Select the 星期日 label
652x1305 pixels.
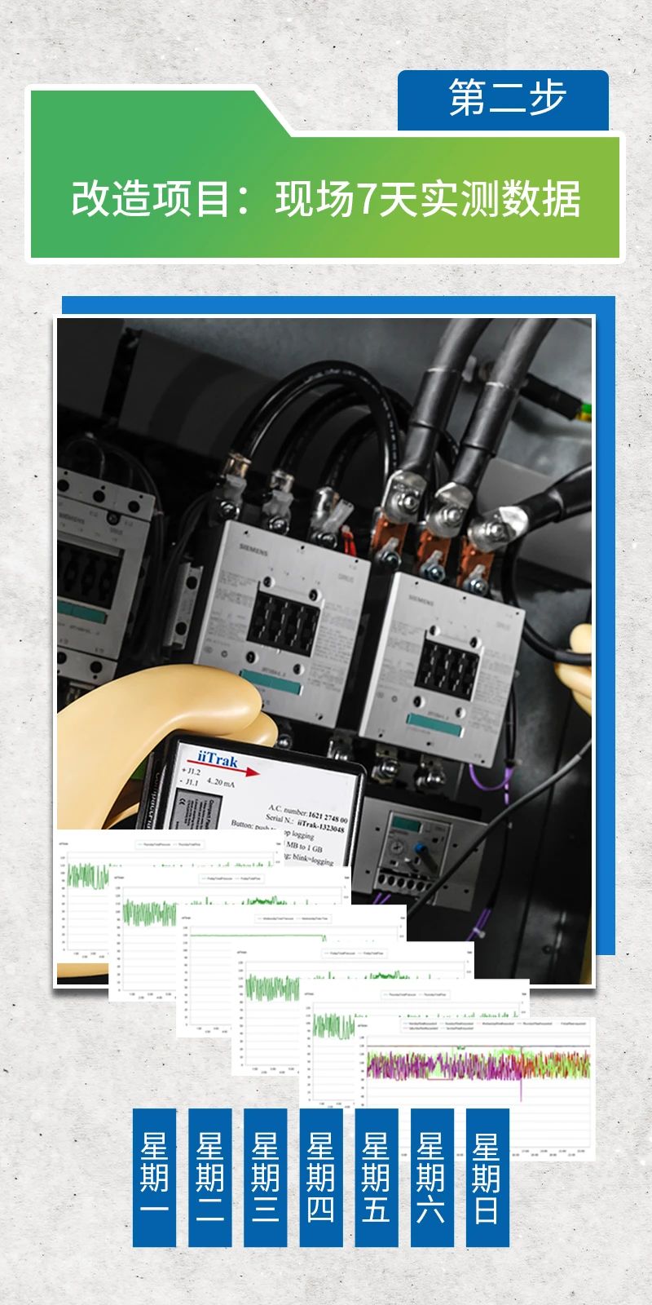pos(487,1177)
